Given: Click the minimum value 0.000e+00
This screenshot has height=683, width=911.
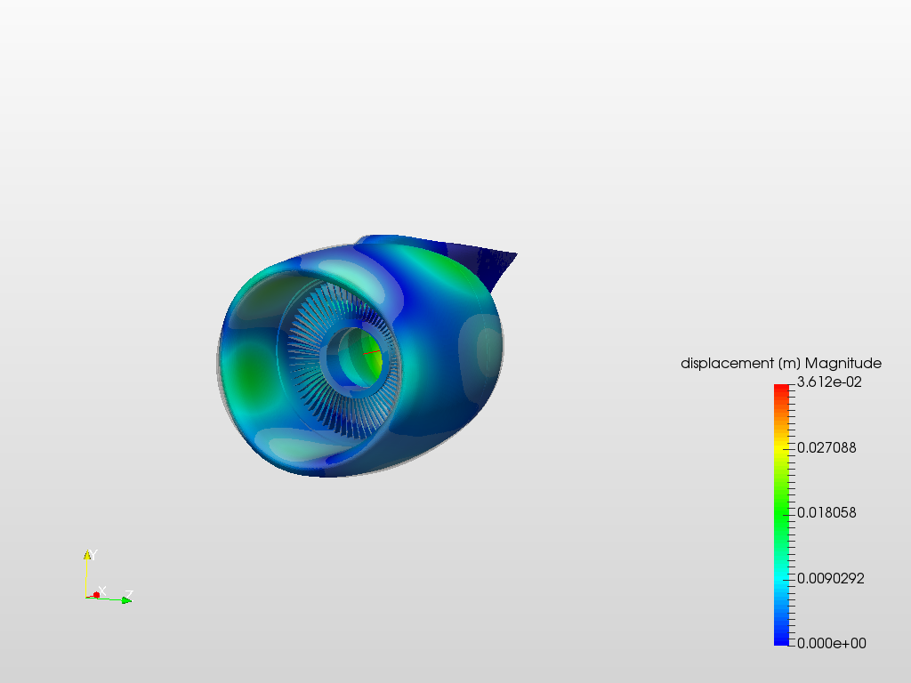Looking at the screenshot, I should 832,644.
